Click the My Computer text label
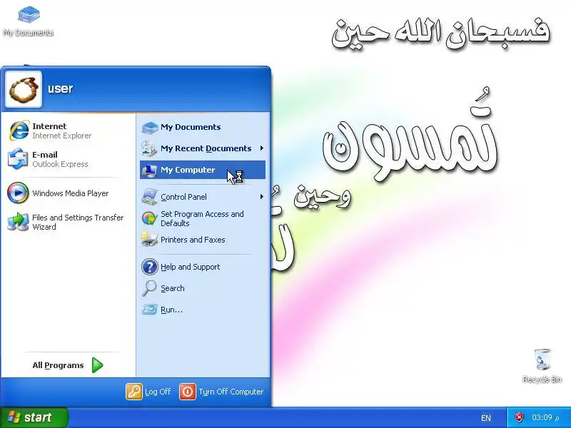Image resolution: width=571 pixels, height=428 pixels. click(188, 170)
